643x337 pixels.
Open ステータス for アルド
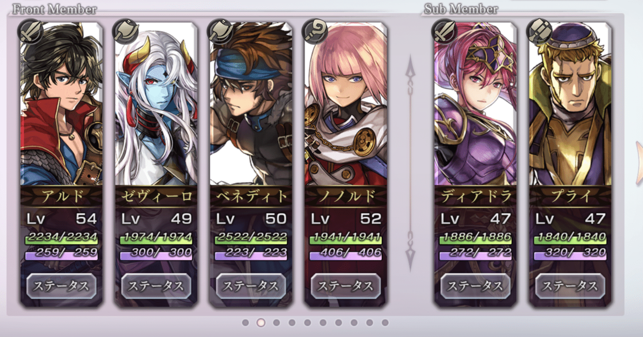coord(62,286)
